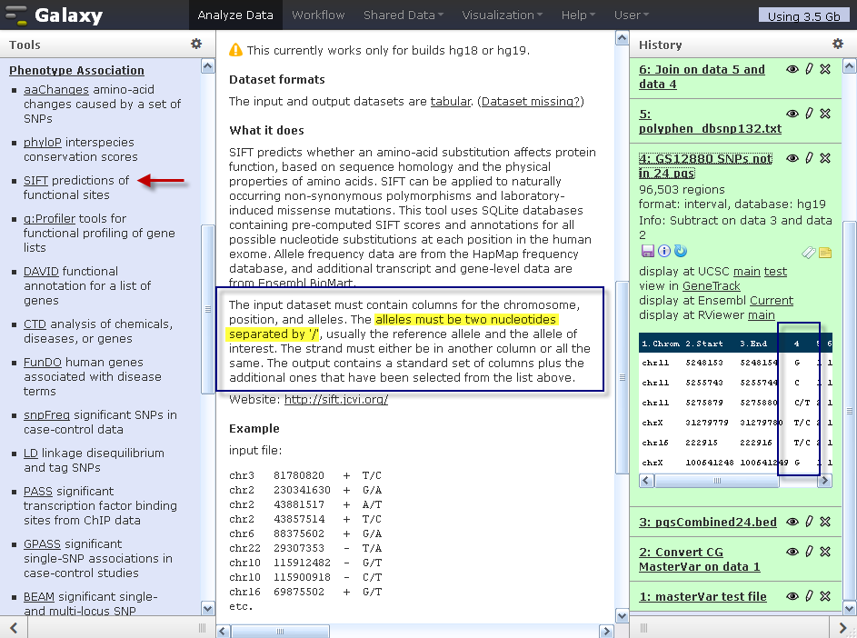Edit dataset annotation with the note icon
Viewport: 857px width, 638px height.
(x=825, y=253)
